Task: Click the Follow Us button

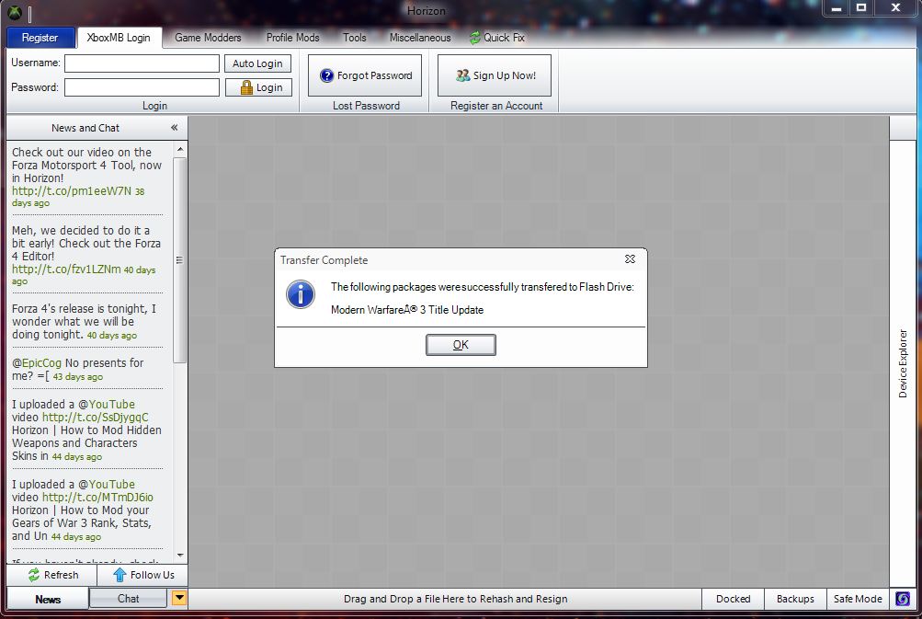Action: tap(142, 575)
